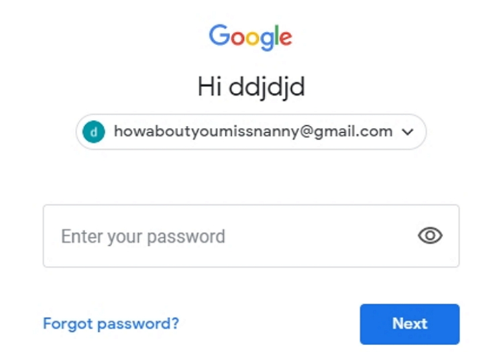Click the name "ddjdjd" in greeting
Screen dimensions: 503x352
pyautogui.click(x=266, y=87)
